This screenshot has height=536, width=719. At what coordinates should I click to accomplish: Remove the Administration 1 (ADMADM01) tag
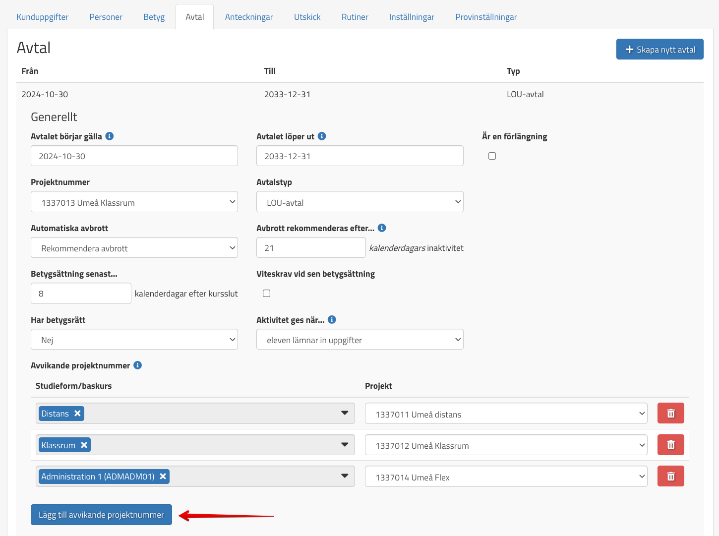click(163, 476)
